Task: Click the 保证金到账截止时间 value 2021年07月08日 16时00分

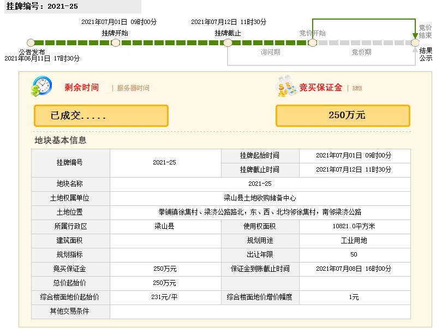Action: (x=354, y=269)
